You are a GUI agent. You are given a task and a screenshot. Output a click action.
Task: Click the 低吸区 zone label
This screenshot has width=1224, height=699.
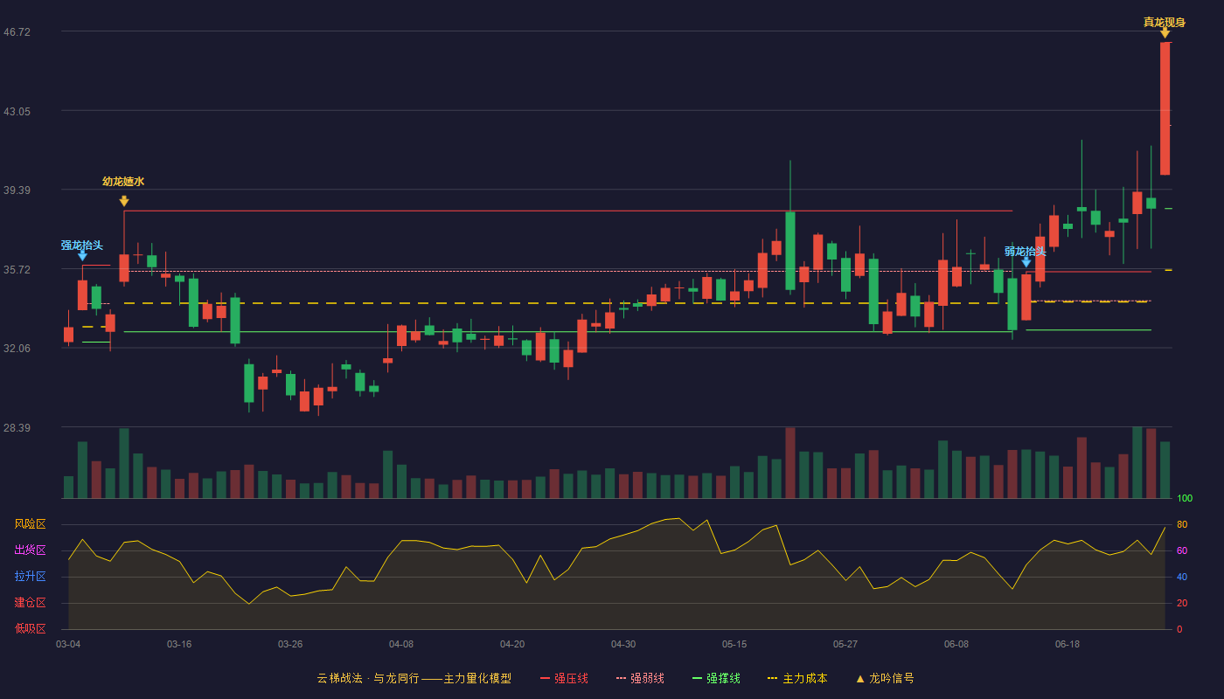31,628
